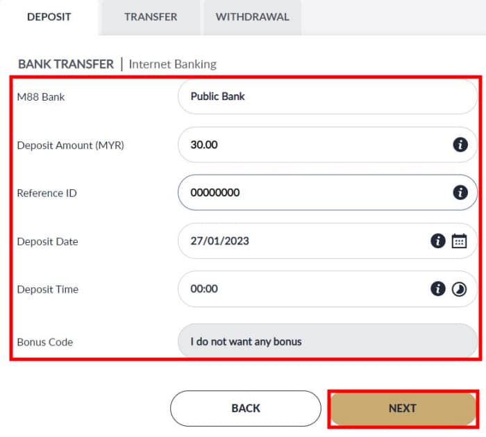Click the Deposit Amount (MYR) label
The width and height of the screenshot is (486, 437).
coord(70,145)
